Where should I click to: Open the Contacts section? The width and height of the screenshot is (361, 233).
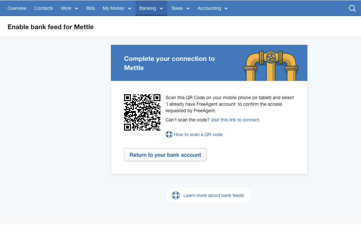[43, 8]
